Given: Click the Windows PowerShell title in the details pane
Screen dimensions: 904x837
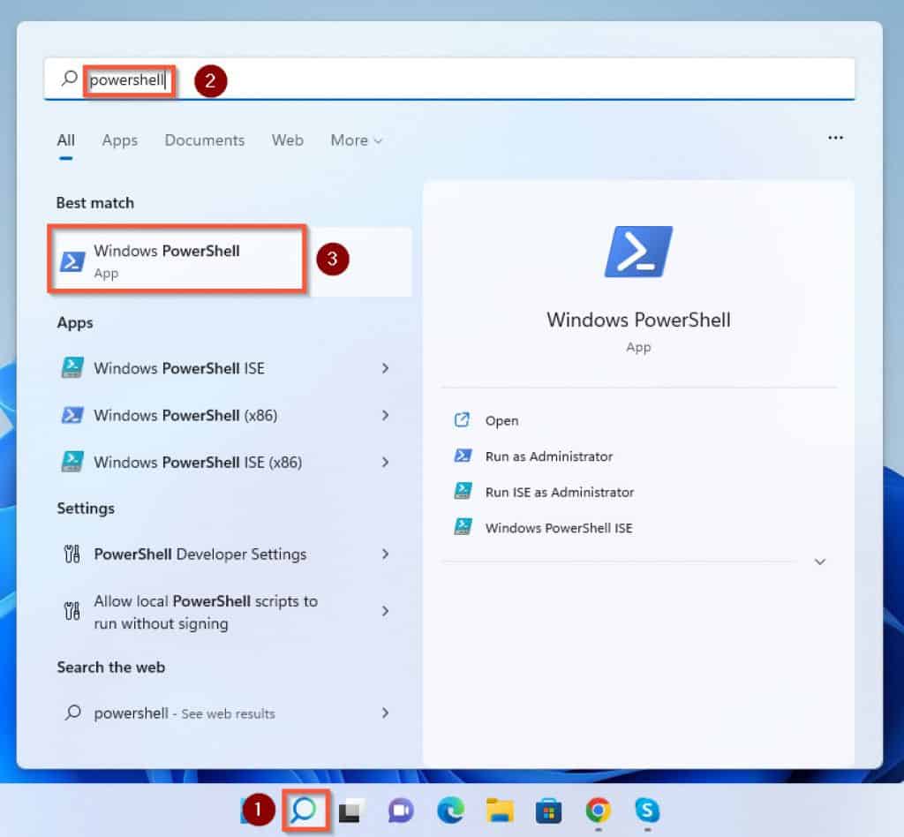Looking at the screenshot, I should (x=638, y=320).
